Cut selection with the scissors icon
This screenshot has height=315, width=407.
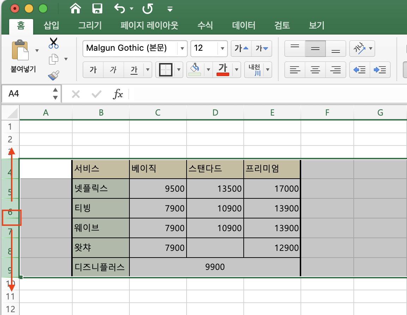tap(54, 43)
